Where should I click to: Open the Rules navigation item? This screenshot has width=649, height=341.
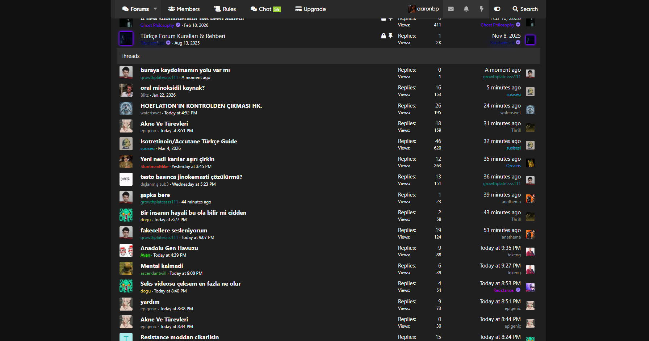(x=225, y=9)
